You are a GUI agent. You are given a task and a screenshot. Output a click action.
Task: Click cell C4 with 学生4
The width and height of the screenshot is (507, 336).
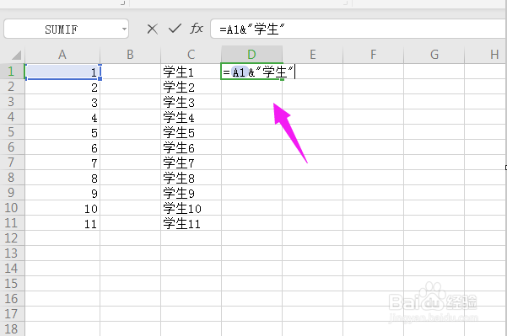[191, 117]
